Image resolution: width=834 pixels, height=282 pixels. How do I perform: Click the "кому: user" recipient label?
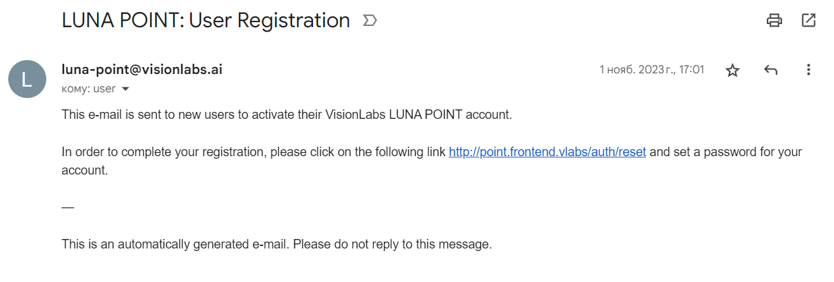[89, 89]
